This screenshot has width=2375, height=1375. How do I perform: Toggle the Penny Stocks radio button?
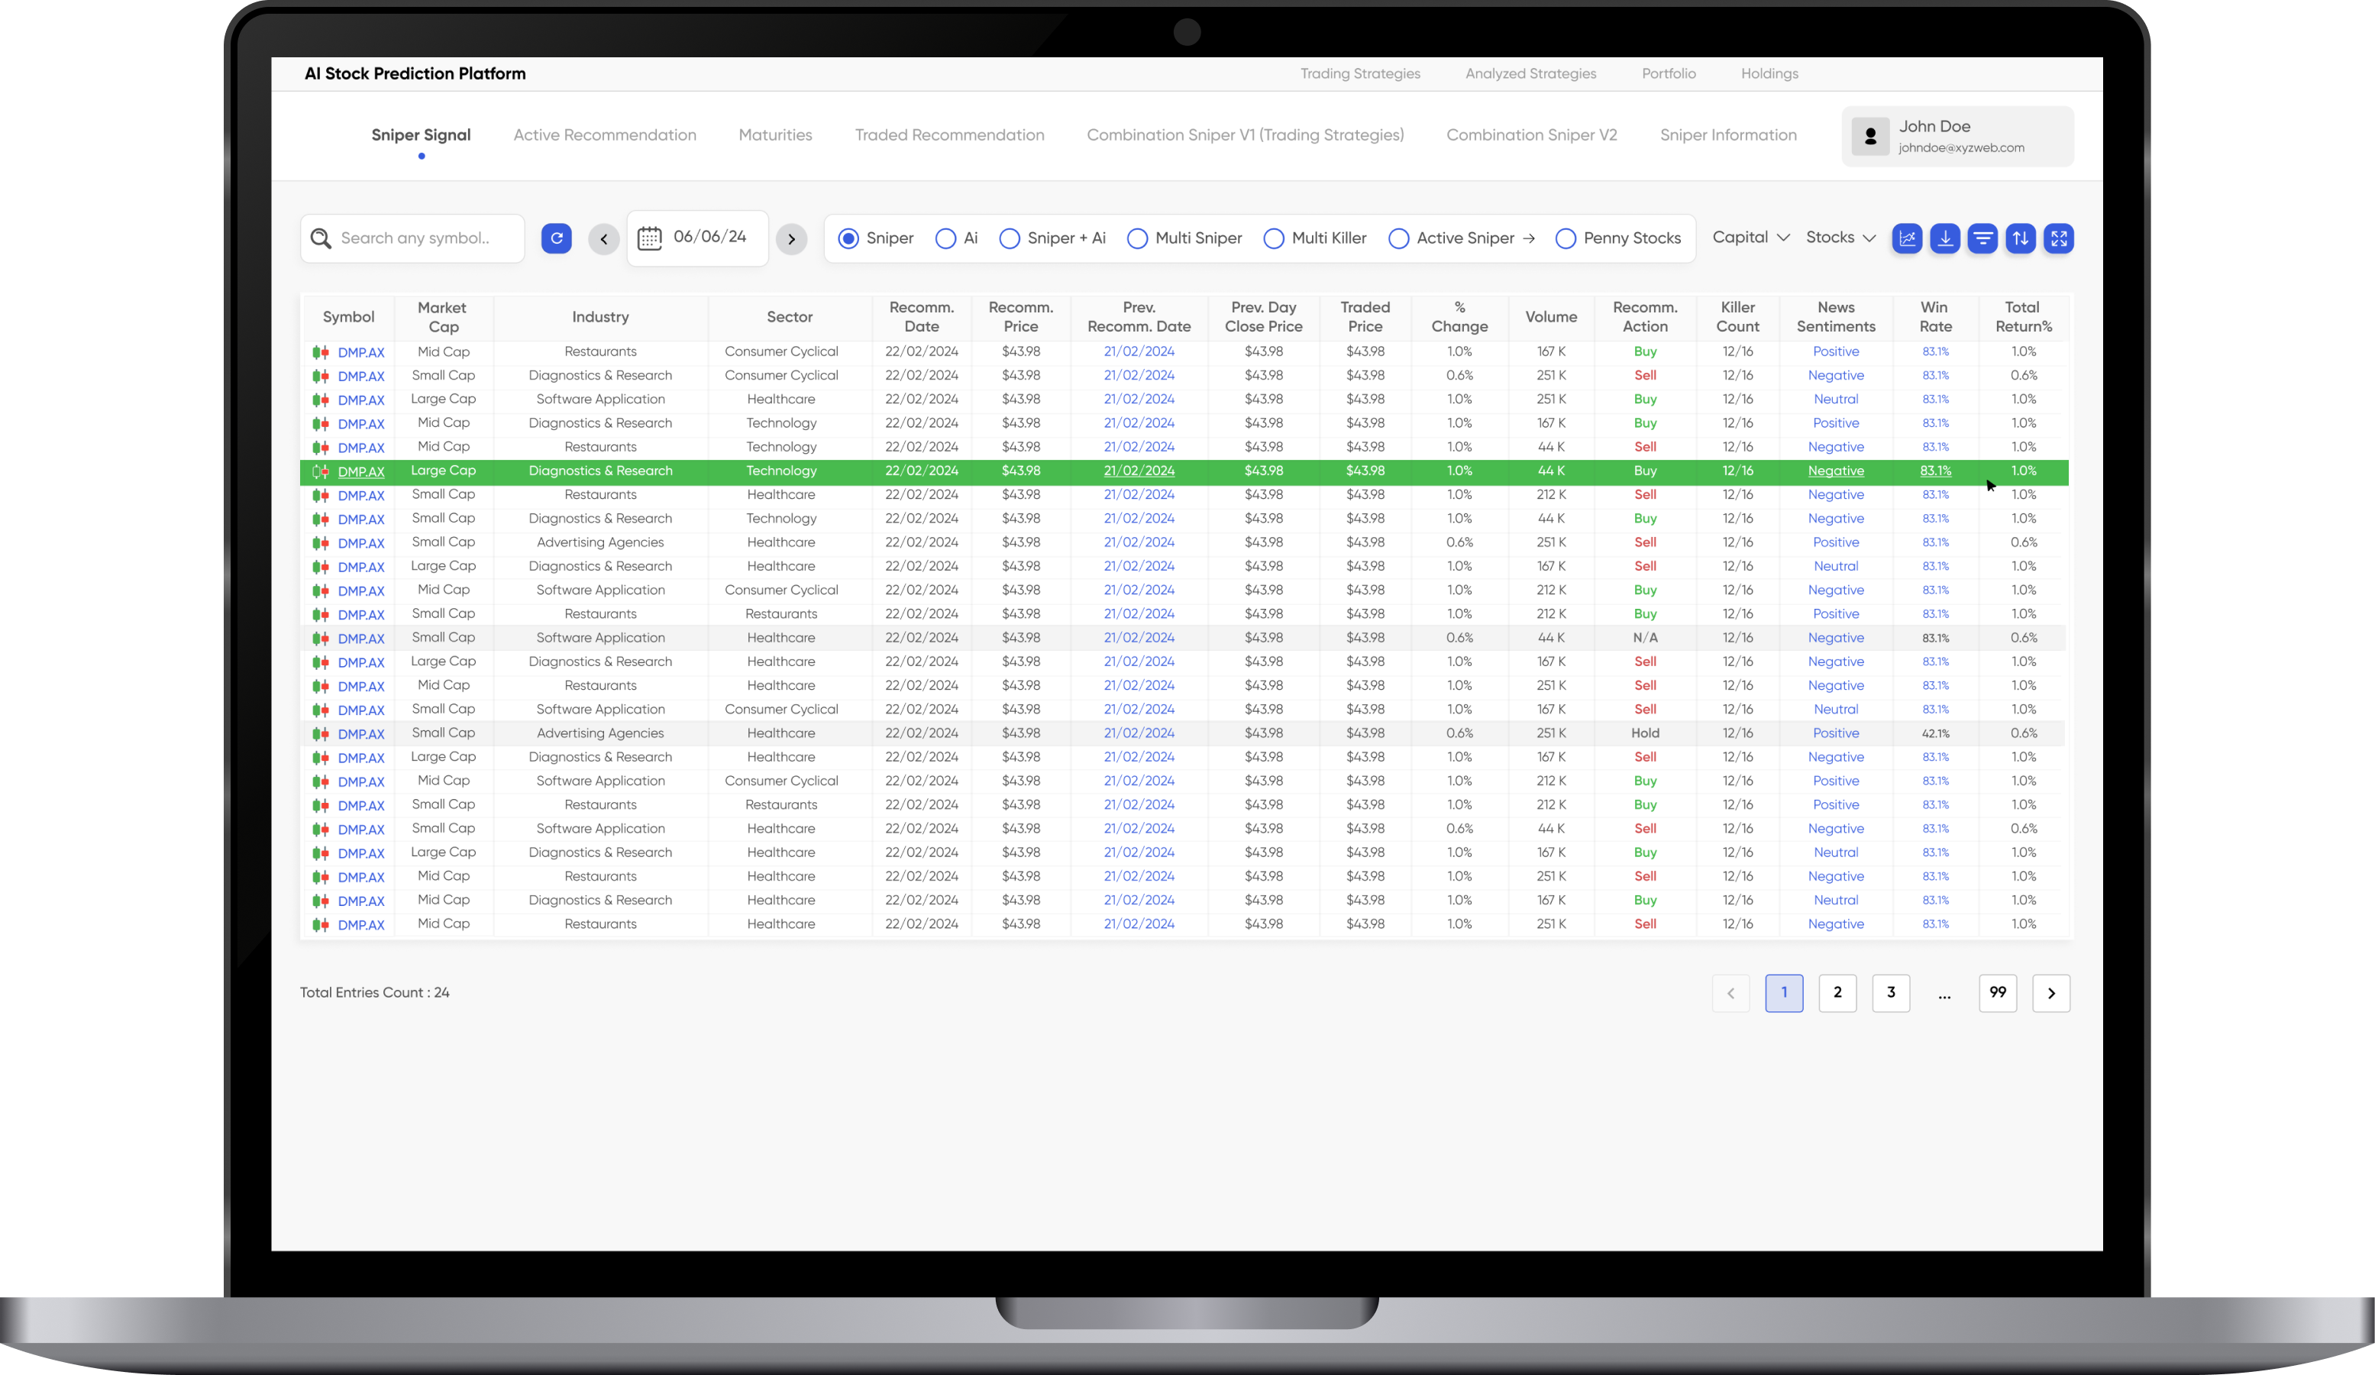(x=1564, y=239)
